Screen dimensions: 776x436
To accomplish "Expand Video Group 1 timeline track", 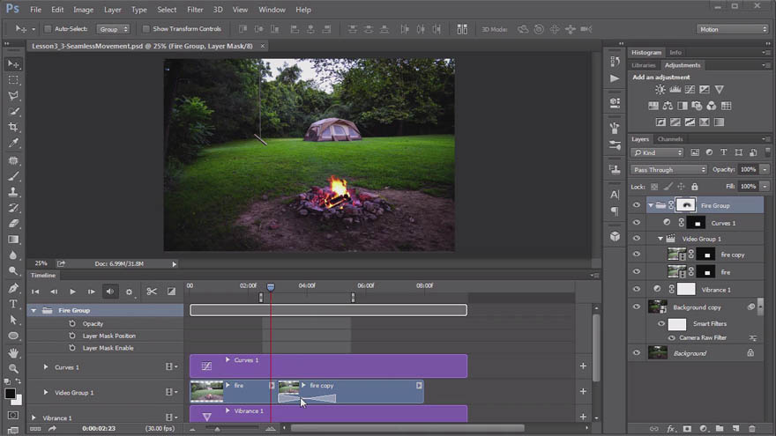I will 46,392.
